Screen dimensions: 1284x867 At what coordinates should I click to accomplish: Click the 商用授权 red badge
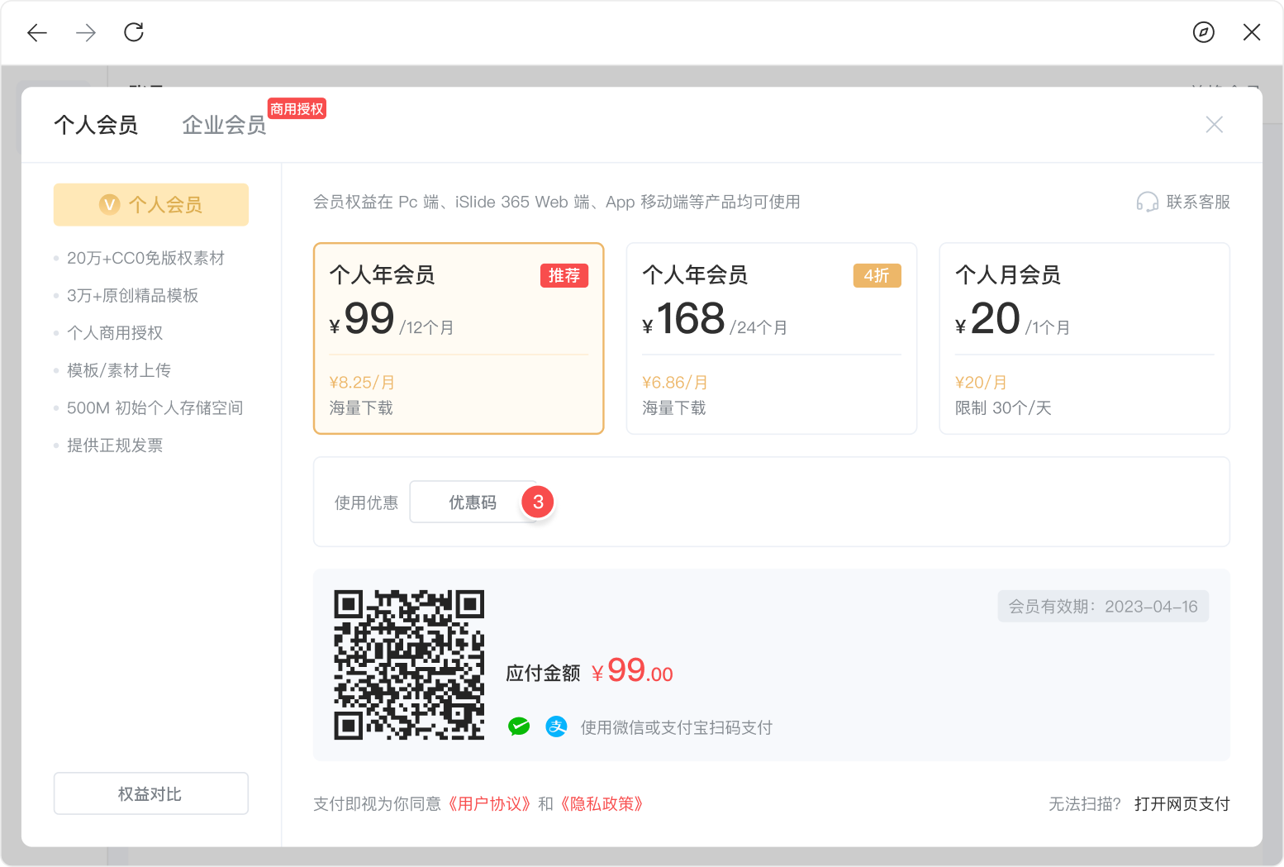297,109
